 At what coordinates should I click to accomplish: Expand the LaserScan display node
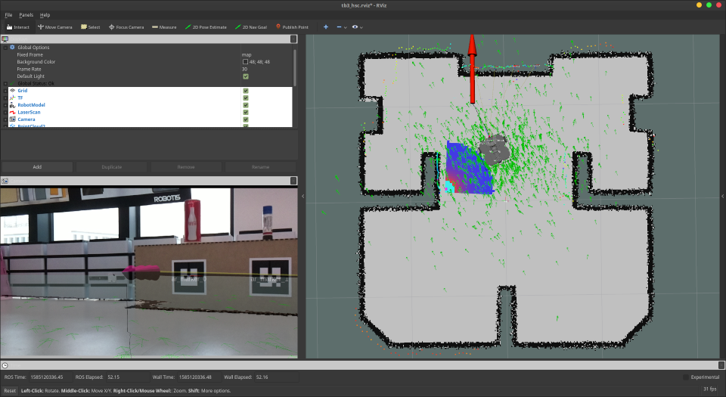tap(5, 112)
